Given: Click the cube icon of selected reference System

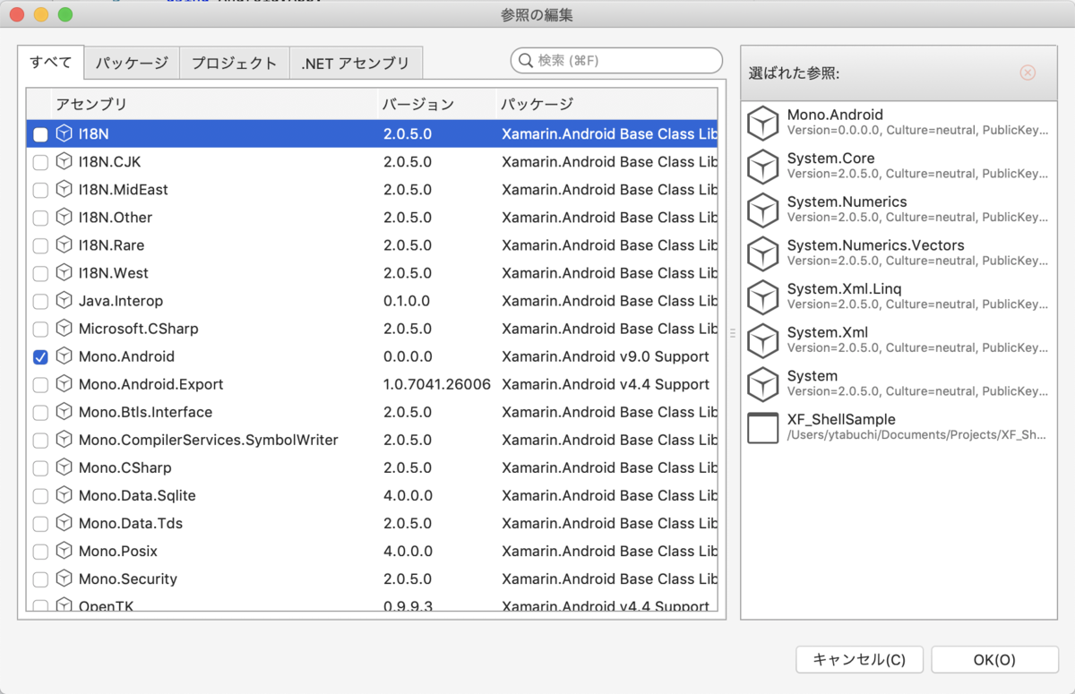Looking at the screenshot, I should coord(762,384).
